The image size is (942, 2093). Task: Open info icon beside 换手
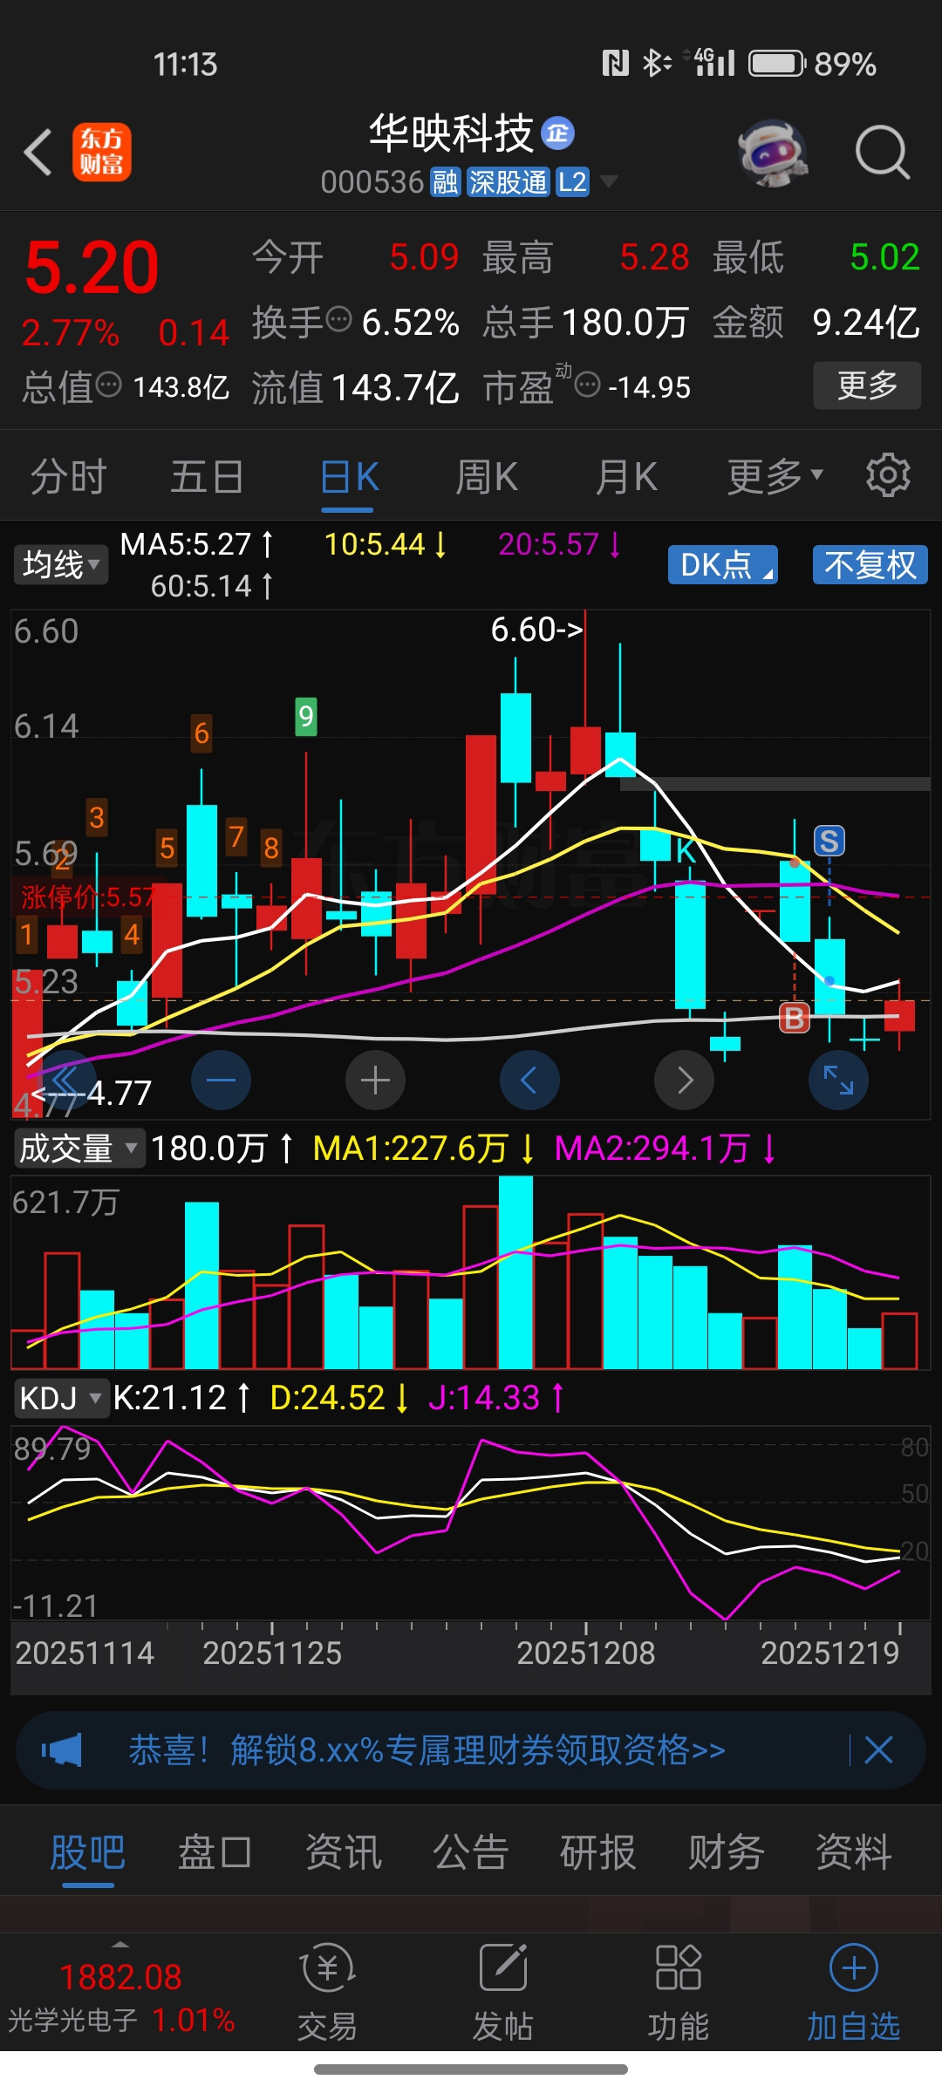(338, 319)
